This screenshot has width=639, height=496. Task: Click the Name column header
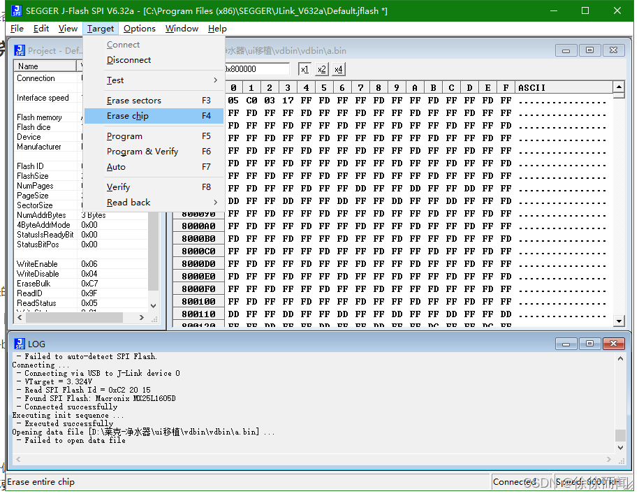[45, 66]
